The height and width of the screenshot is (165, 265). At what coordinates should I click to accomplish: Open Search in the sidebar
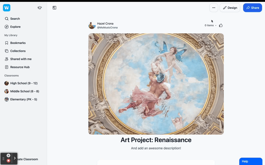click(15, 19)
